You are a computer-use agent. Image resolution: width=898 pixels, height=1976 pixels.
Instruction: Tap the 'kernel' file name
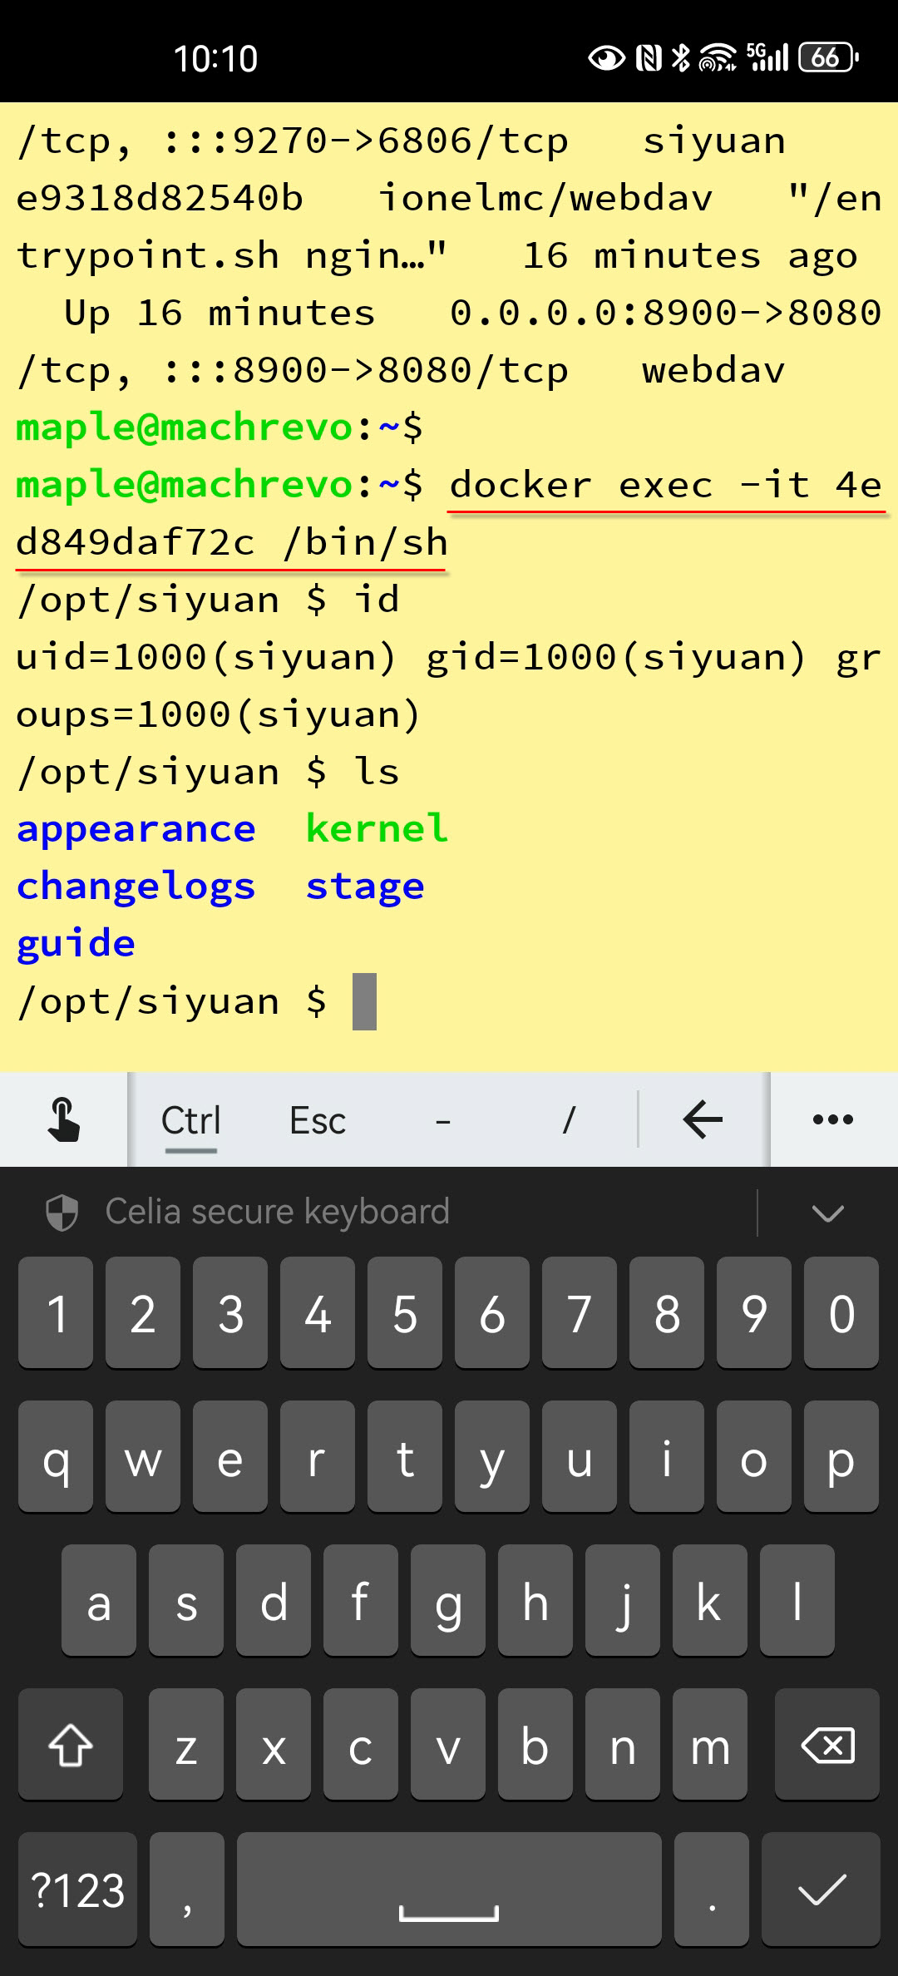pos(377,828)
